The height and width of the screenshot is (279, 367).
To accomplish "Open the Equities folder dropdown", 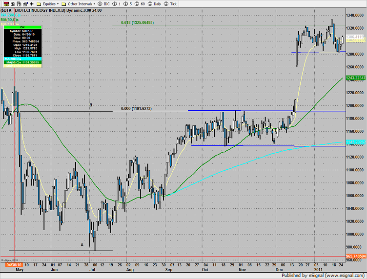I will 48,3.
